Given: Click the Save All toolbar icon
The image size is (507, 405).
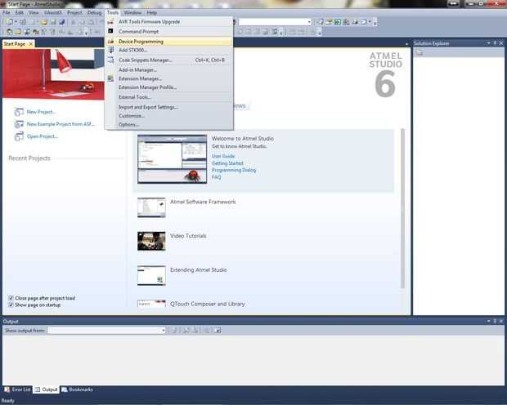Looking at the screenshot, I should point(62,22).
